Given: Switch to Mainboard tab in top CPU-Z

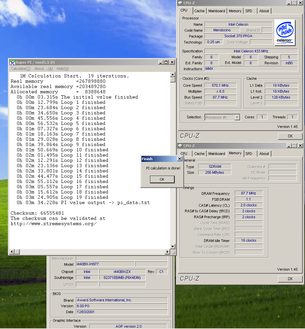Looking at the screenshot, I should [x=217, y=11].
